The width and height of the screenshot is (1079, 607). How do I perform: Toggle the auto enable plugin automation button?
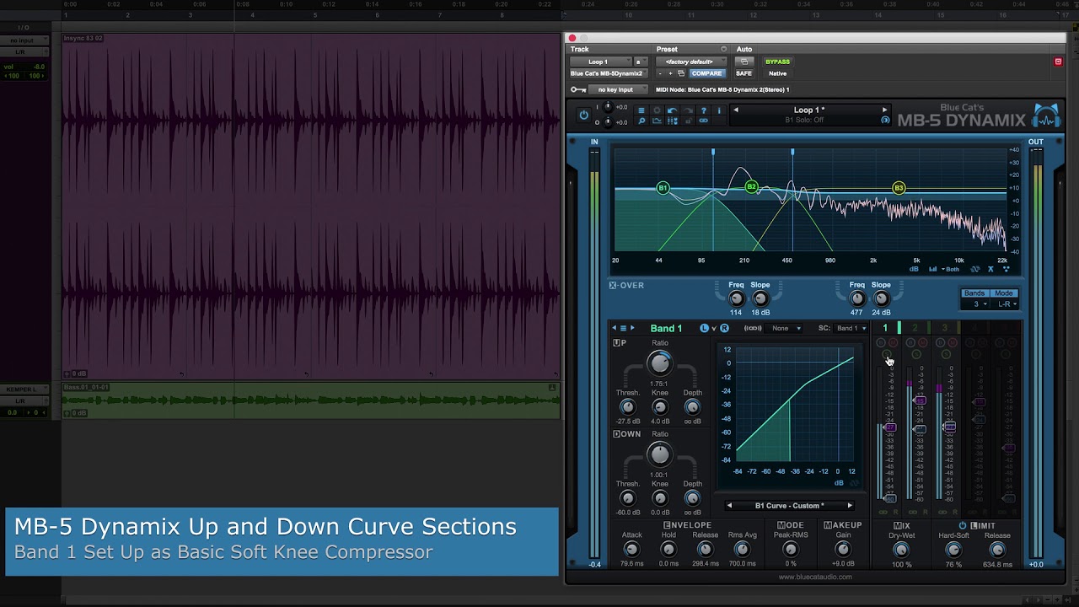point(744,62)
